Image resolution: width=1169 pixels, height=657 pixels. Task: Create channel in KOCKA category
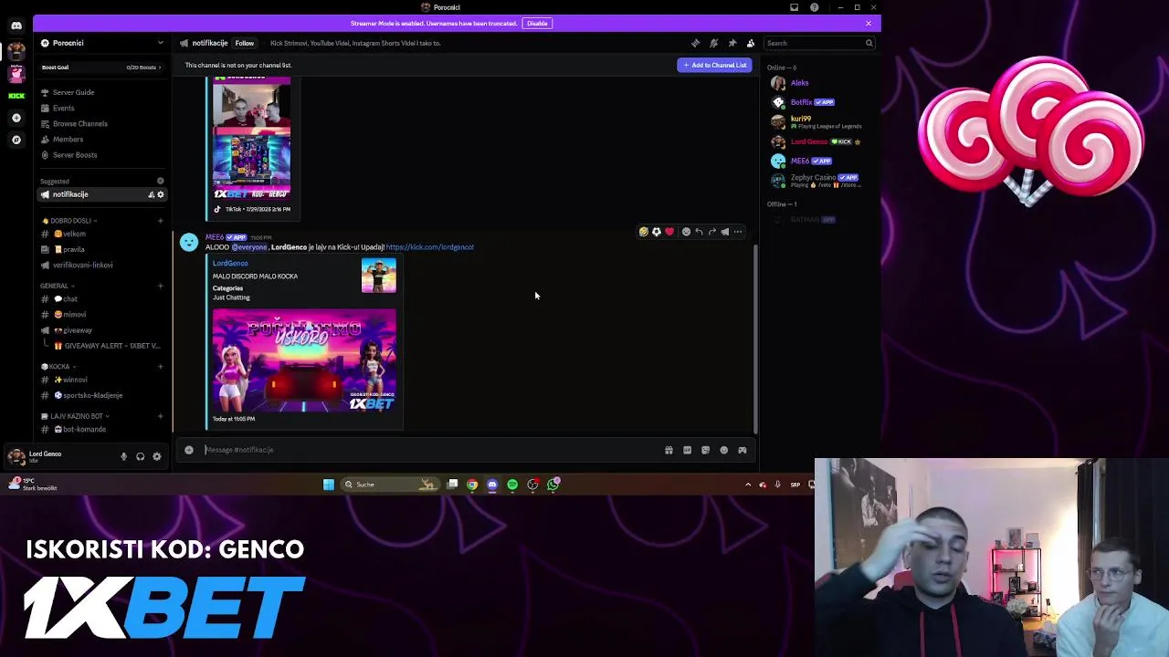(x=161, y=367)
